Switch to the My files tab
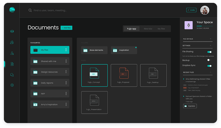The width and height of the screenshot is (221, 128). 161,29
